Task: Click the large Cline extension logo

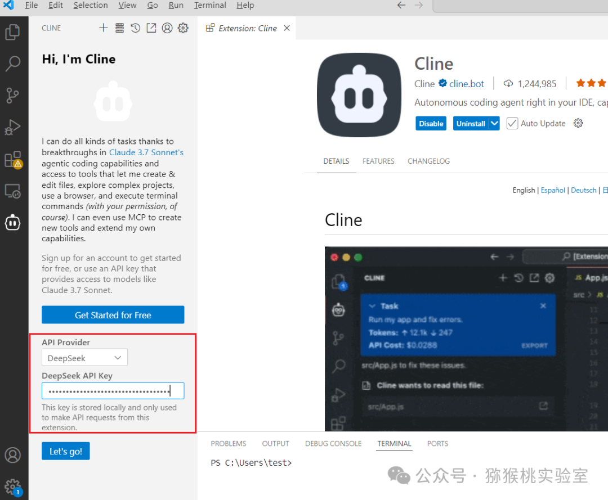Action: [x=359, y=95]
